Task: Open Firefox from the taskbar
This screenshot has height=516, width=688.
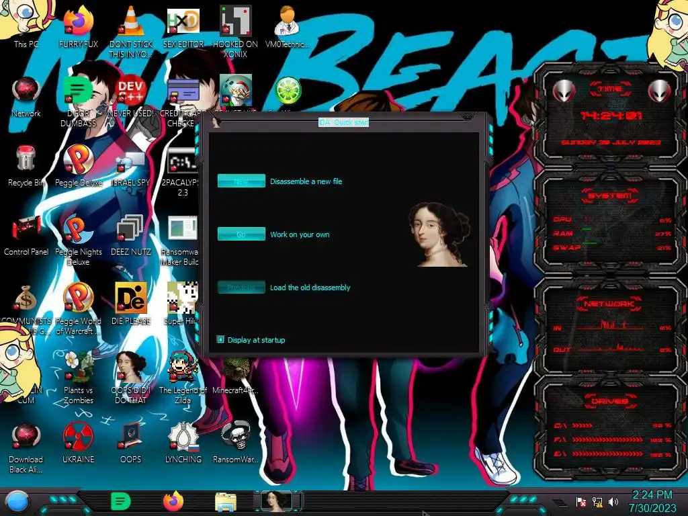Action: pos(173,501)
